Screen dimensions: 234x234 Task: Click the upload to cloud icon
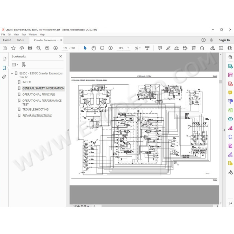pos(22,48)
